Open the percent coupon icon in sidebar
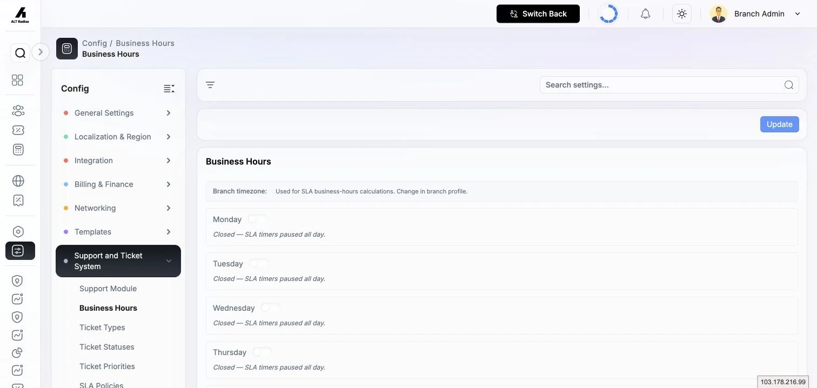 [18, 130]
